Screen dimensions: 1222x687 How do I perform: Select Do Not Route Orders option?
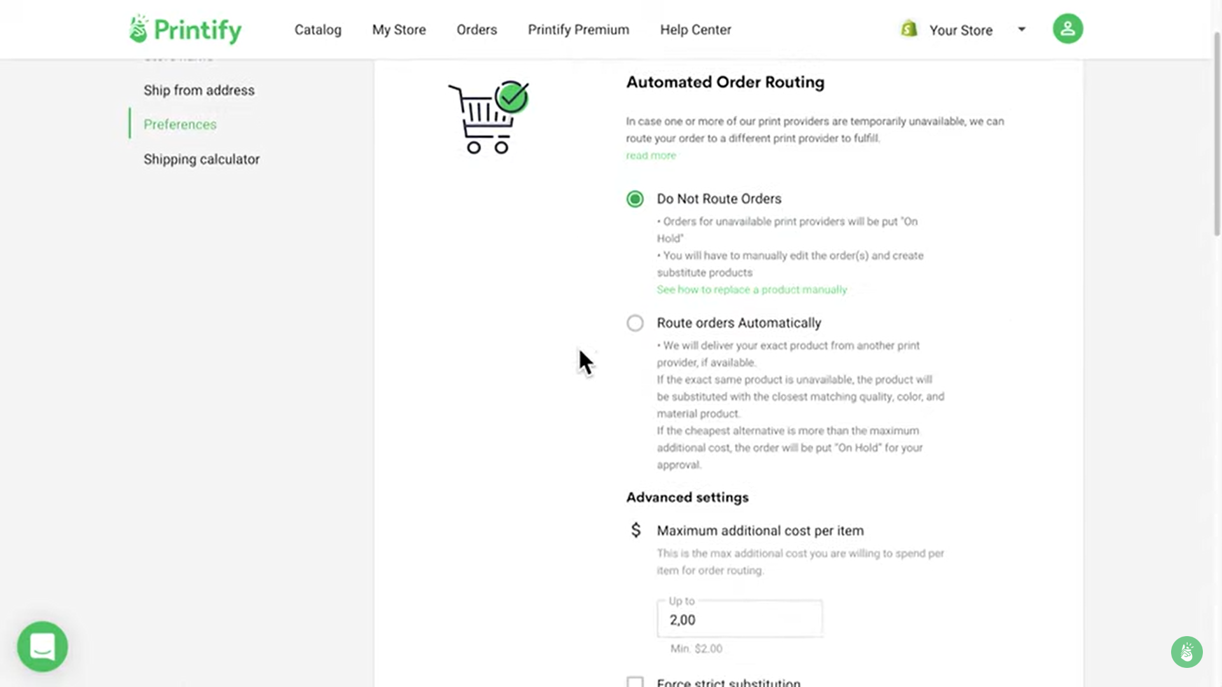[635, 199]
